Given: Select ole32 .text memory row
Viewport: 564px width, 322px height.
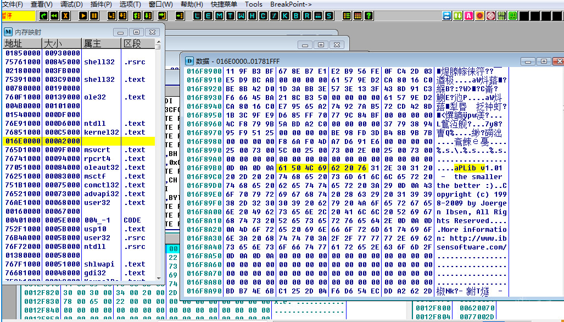Looking at the screenshot, I should 79,97.
